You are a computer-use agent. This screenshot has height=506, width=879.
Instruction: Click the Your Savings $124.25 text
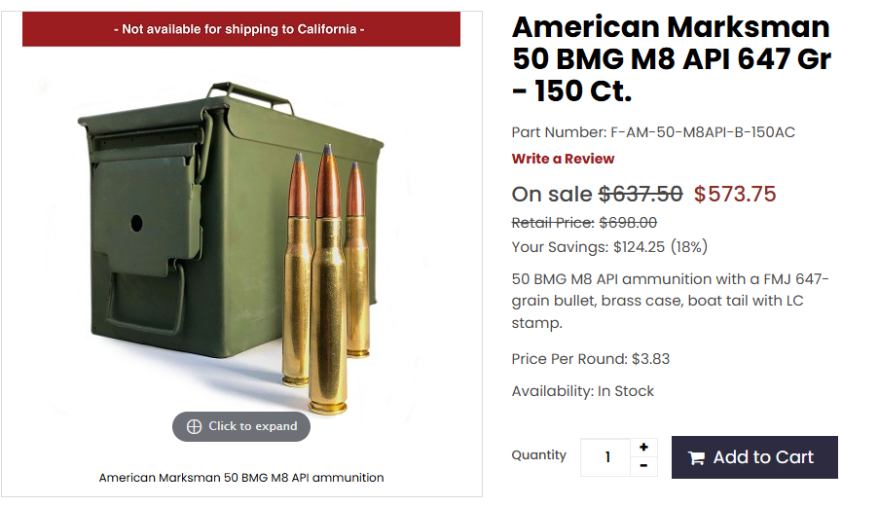(x=609, y=246)
